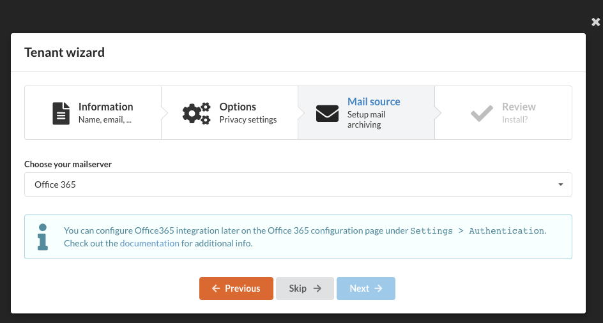Viewport: 603px width, 323px height.
Task: Click the document icon in Information step
Action: pyautogui.click(x=61, y=113)
